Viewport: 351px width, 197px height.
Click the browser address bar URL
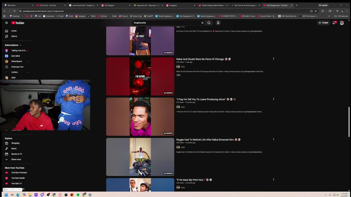point(43,11)
